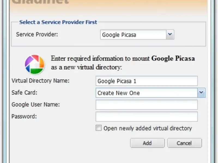Image resolution: width=218 pixels, height=163 pixels.
Task: Enable the 'Open newly added virtual directory' checkbox
Action: point(99,128)
